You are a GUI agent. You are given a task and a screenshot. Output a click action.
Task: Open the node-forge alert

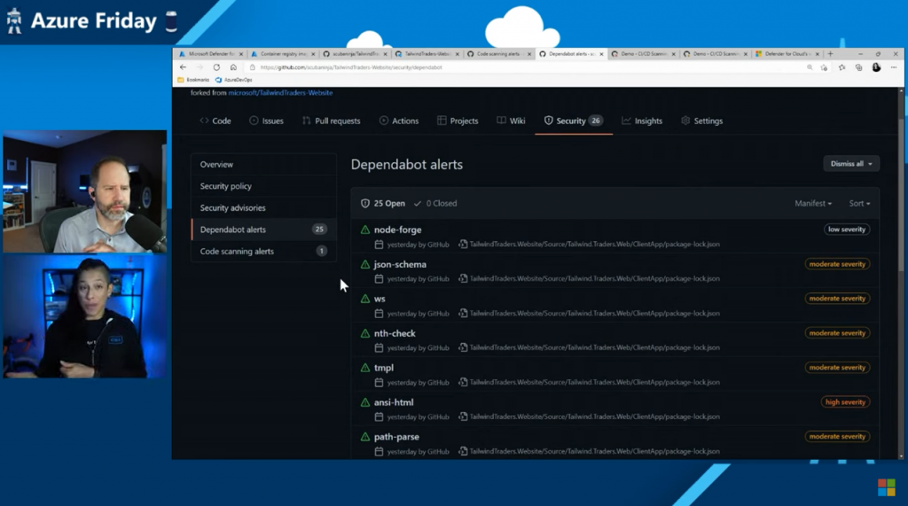click(398, 230)
